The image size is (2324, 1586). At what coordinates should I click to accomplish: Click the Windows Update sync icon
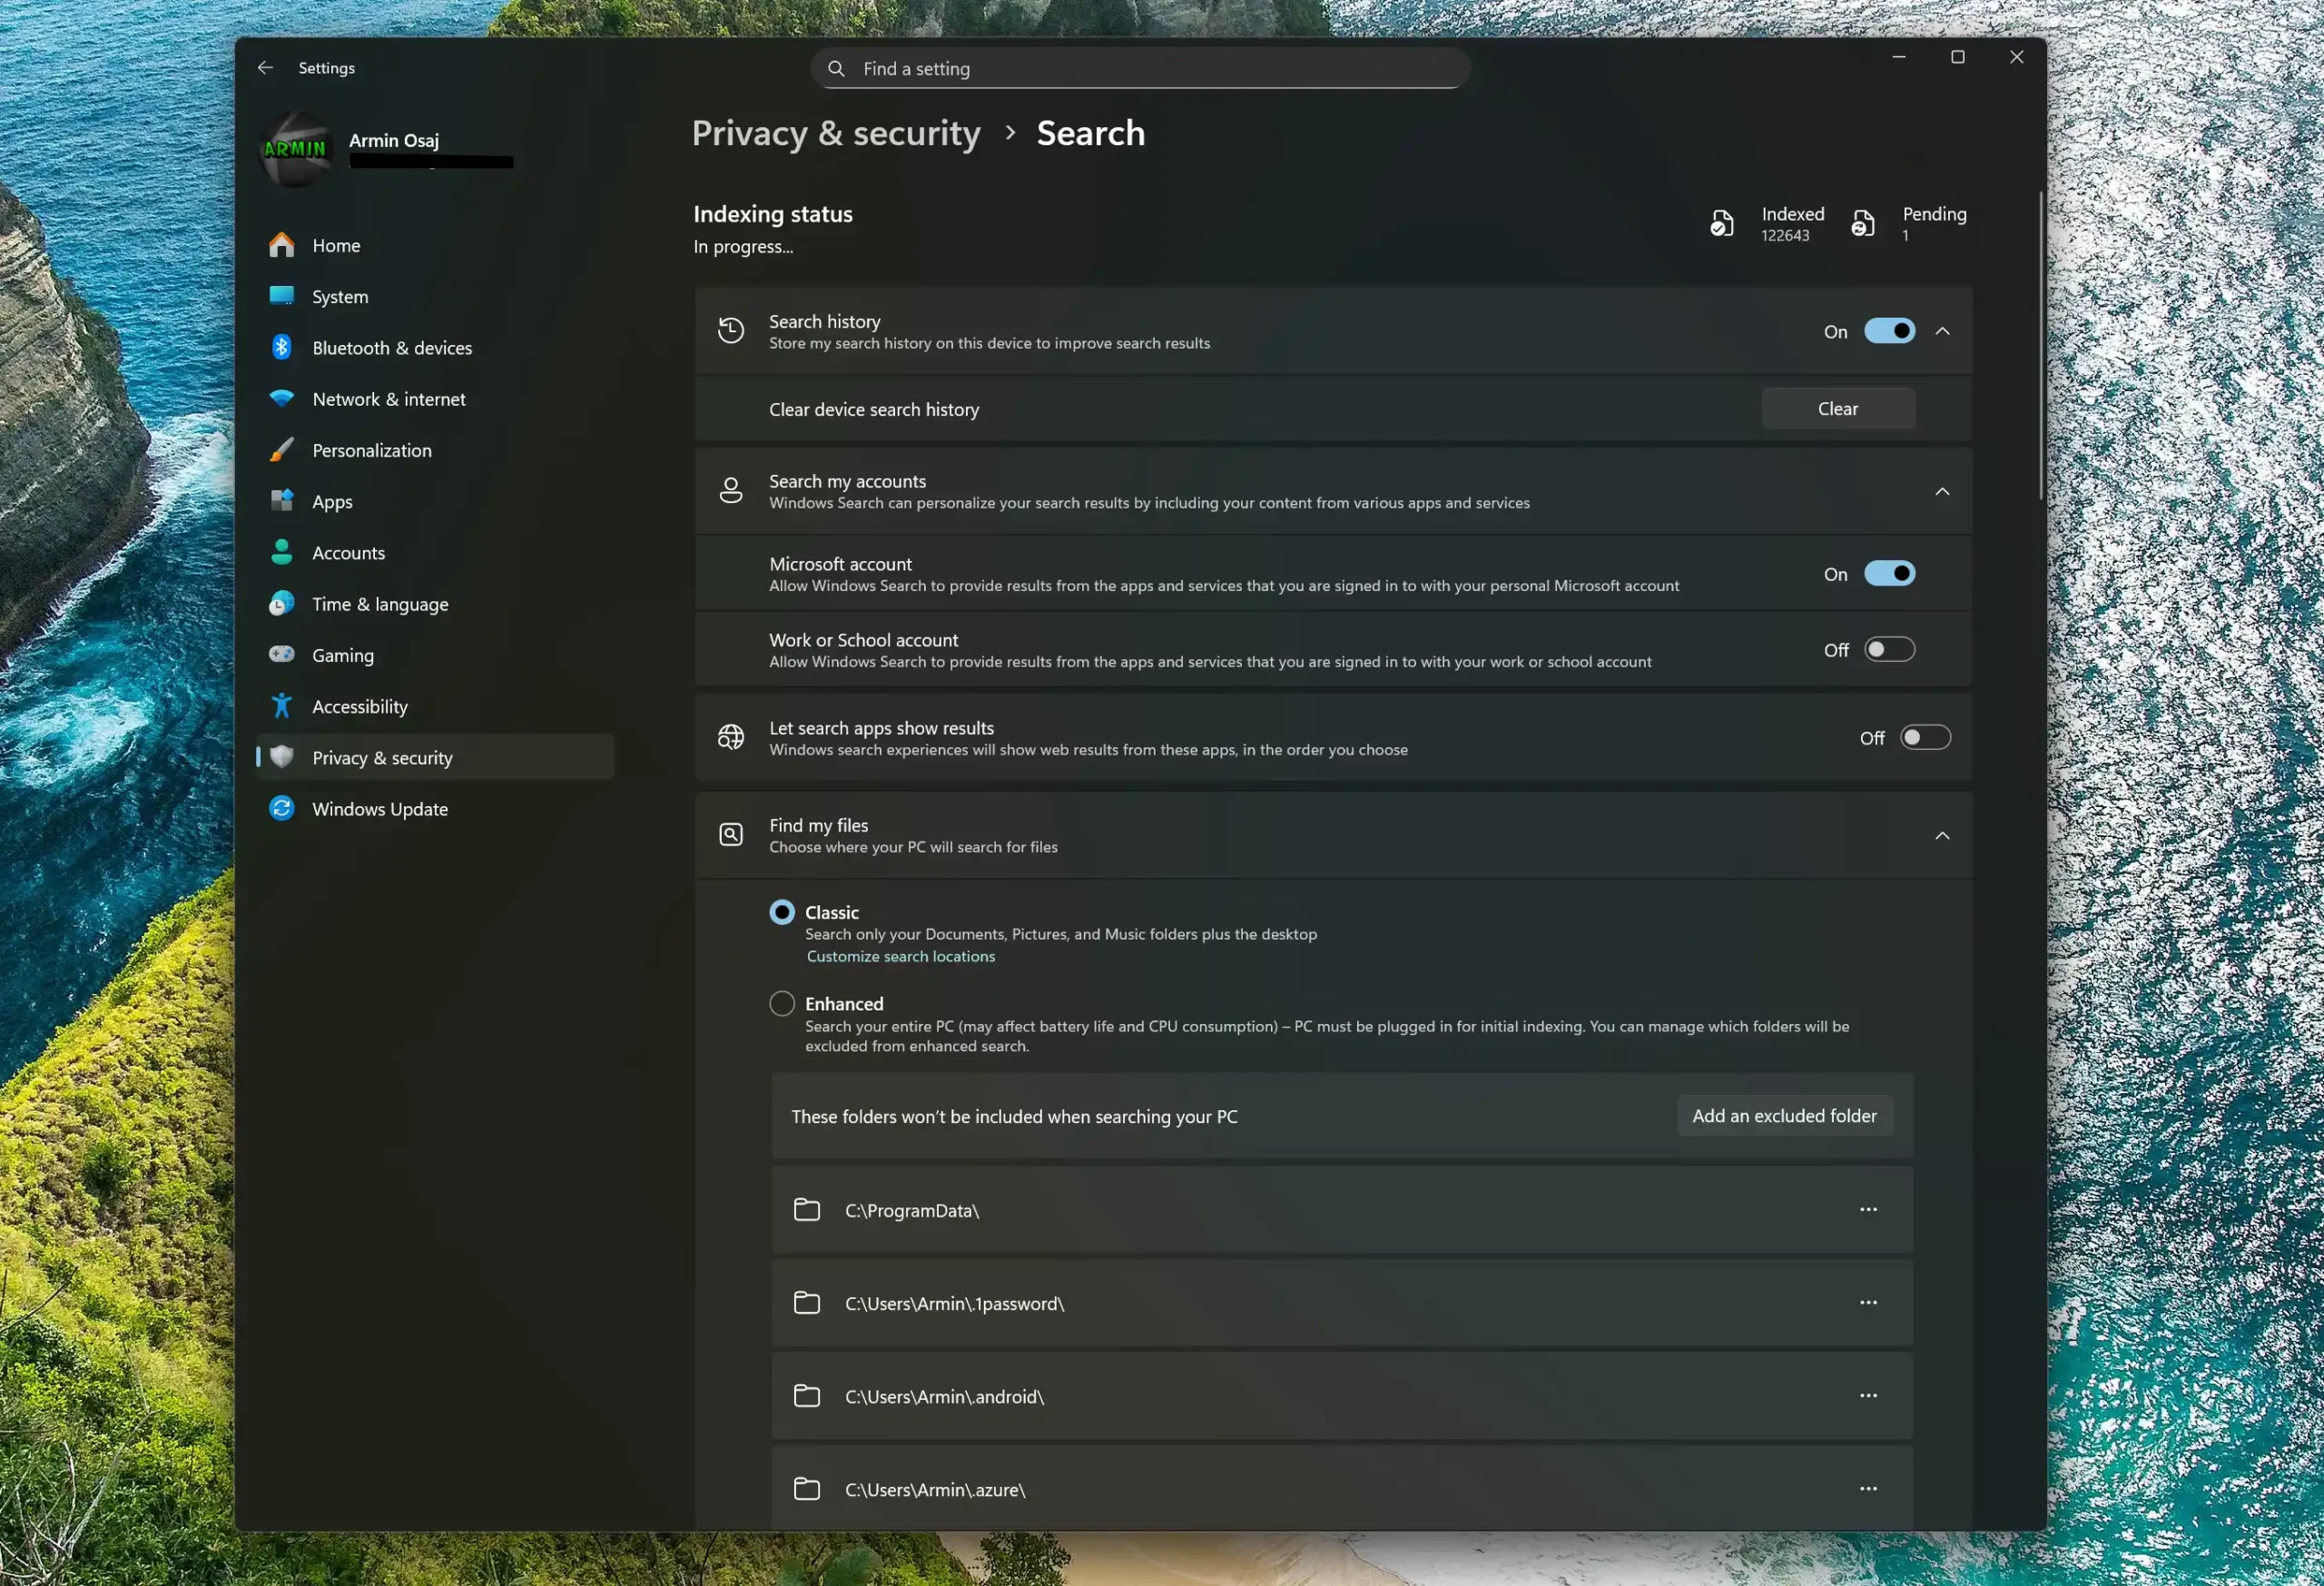point(282,808)
